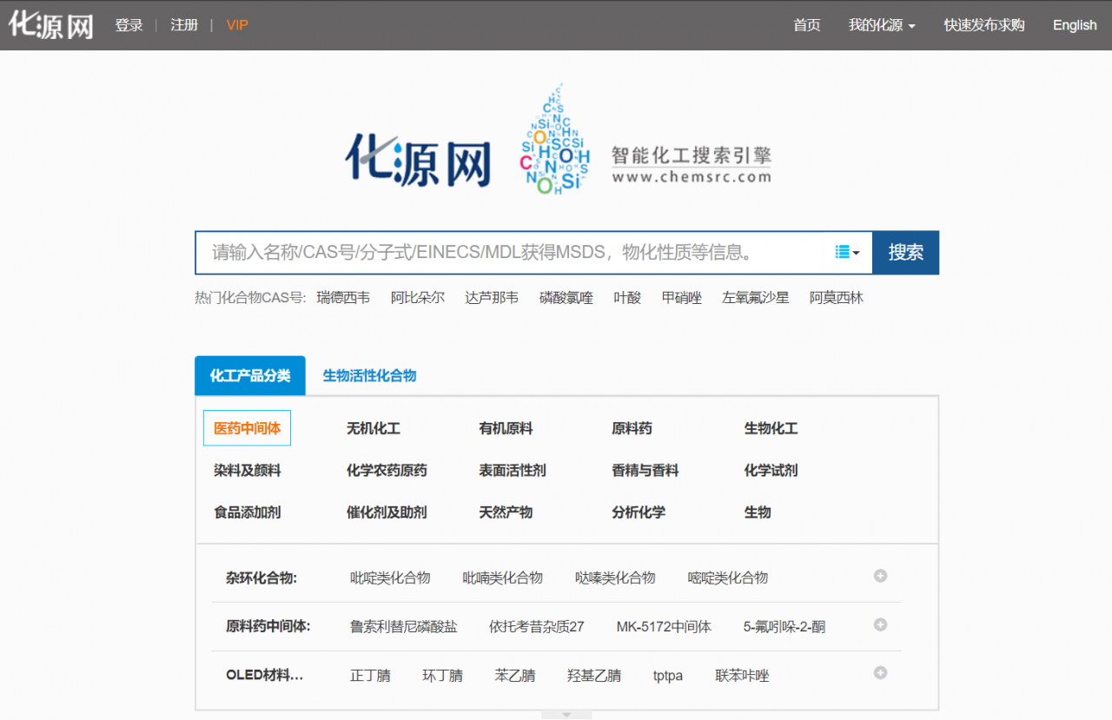Click the 原料药中间体 row heading

pos(268,626)
